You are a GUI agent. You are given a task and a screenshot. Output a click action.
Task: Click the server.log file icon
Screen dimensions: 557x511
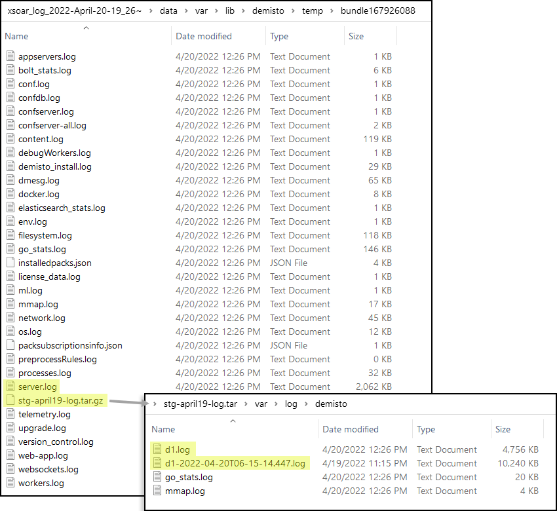click(x=10, y=387)
